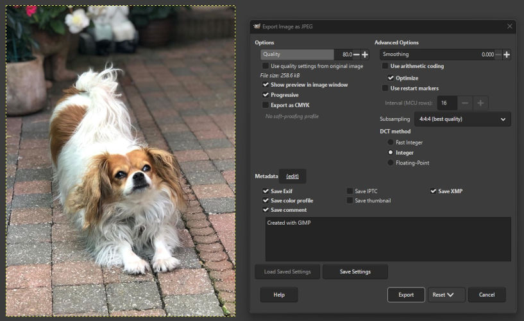The image size is (524, 321).
Task: Click the Interval minus stepper button
Action: pos(465,103)
